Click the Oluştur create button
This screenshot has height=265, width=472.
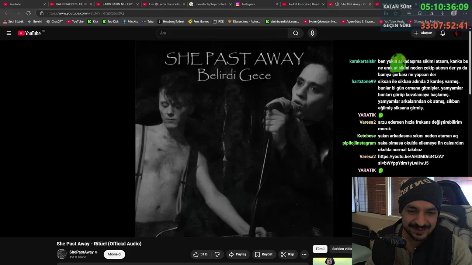[x=423, y=33]
